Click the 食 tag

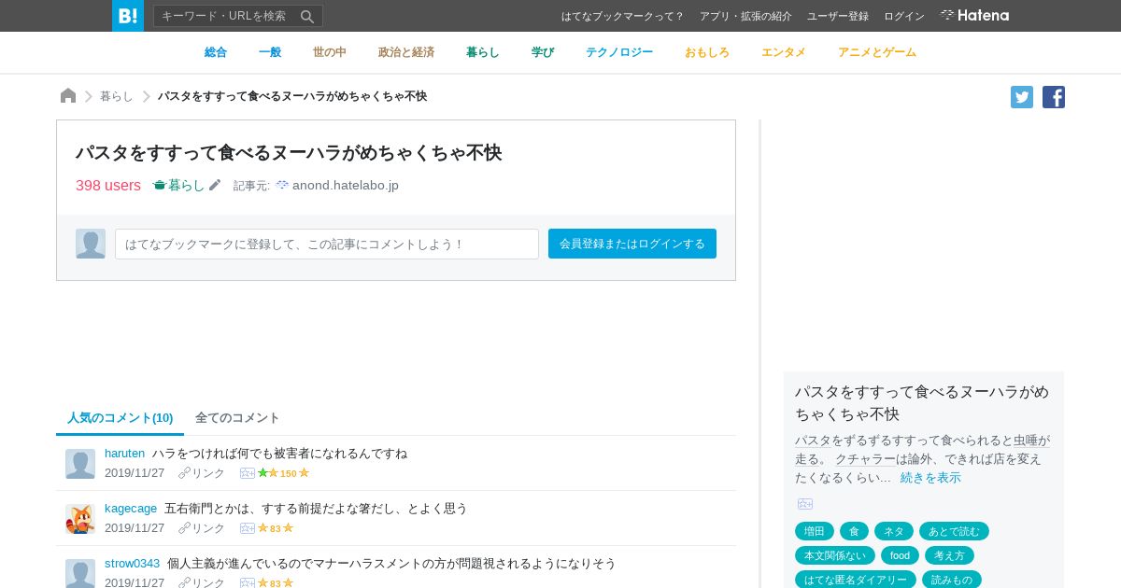854,531
